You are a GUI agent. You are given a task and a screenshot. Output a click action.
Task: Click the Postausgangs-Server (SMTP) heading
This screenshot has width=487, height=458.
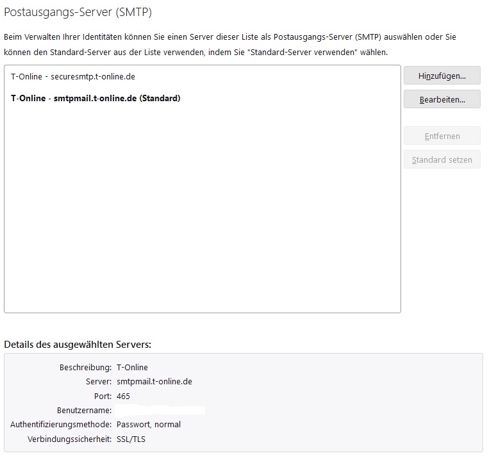pyautogui.click(x=78, y=12)
